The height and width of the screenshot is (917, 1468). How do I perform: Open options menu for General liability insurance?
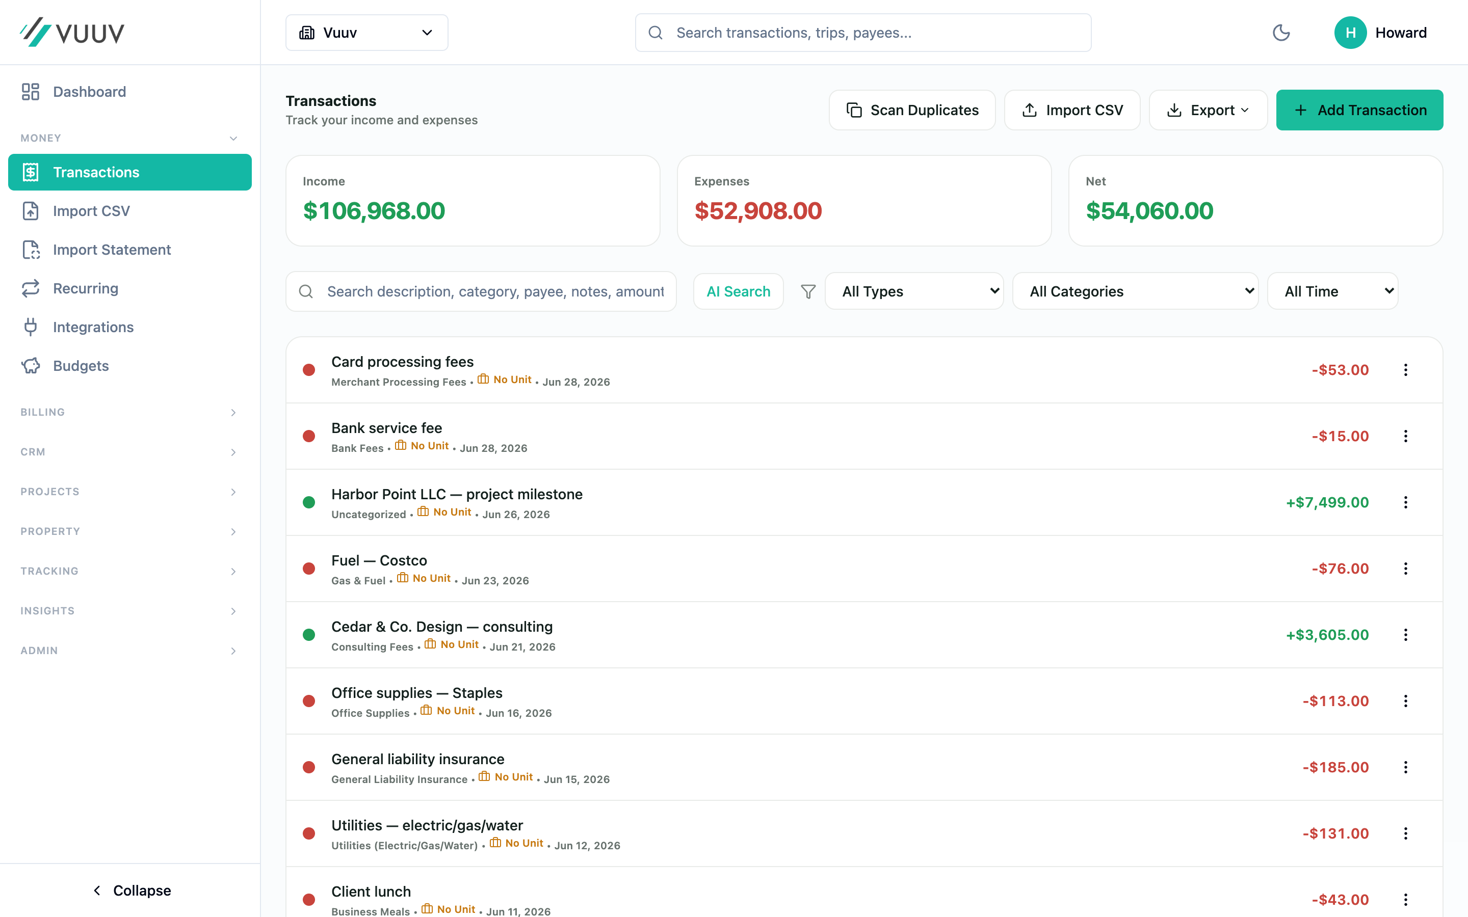tap(1405, 767)
